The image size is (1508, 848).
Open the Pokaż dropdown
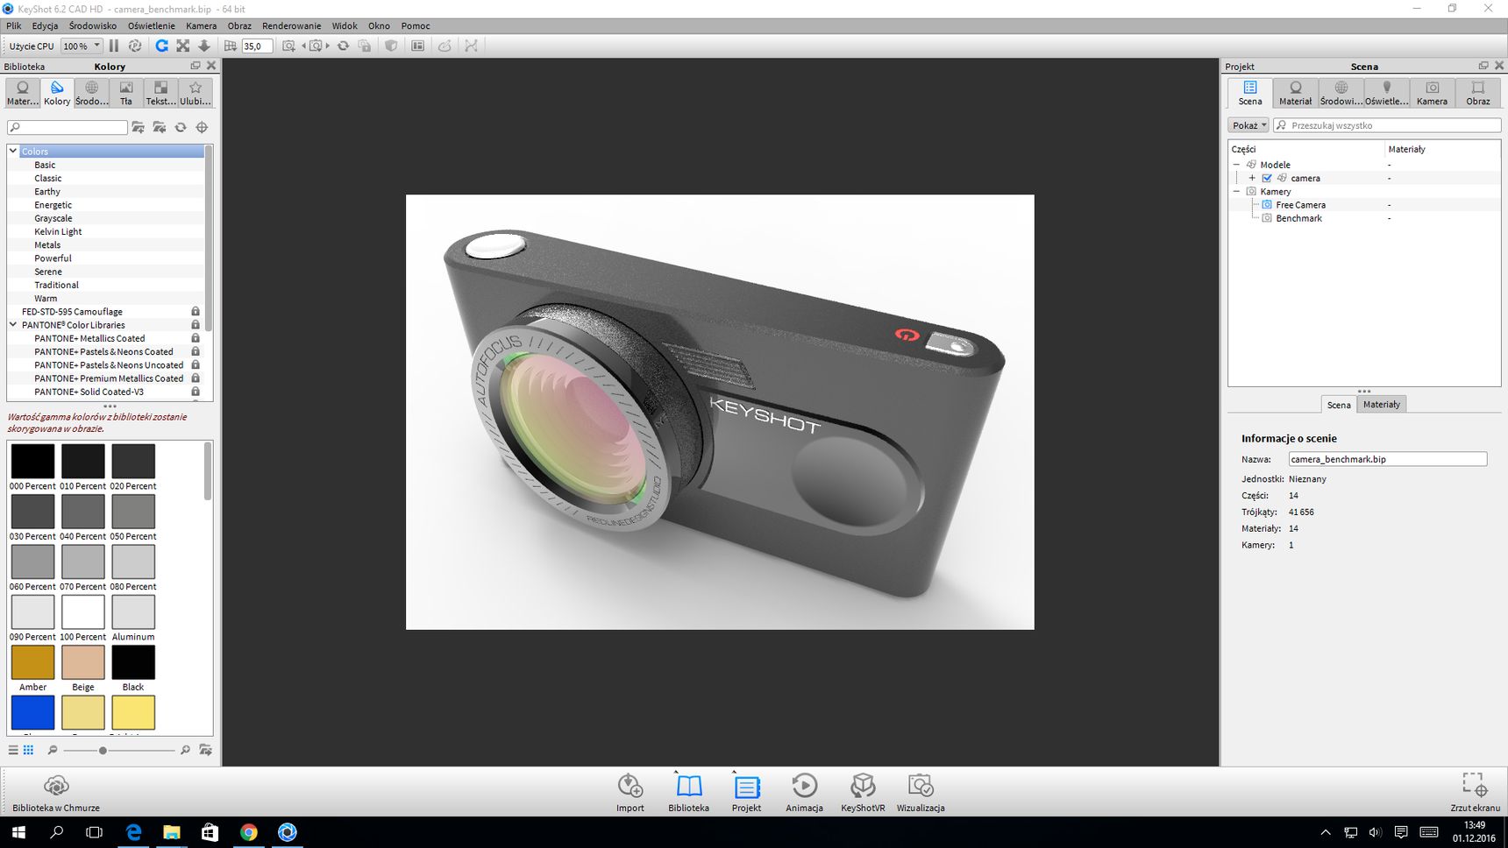tap(1248, 125)
